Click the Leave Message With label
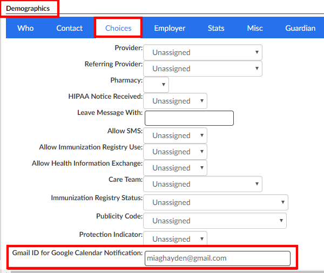Viewport: 324px width, 273px height. [x=110, y=113]
